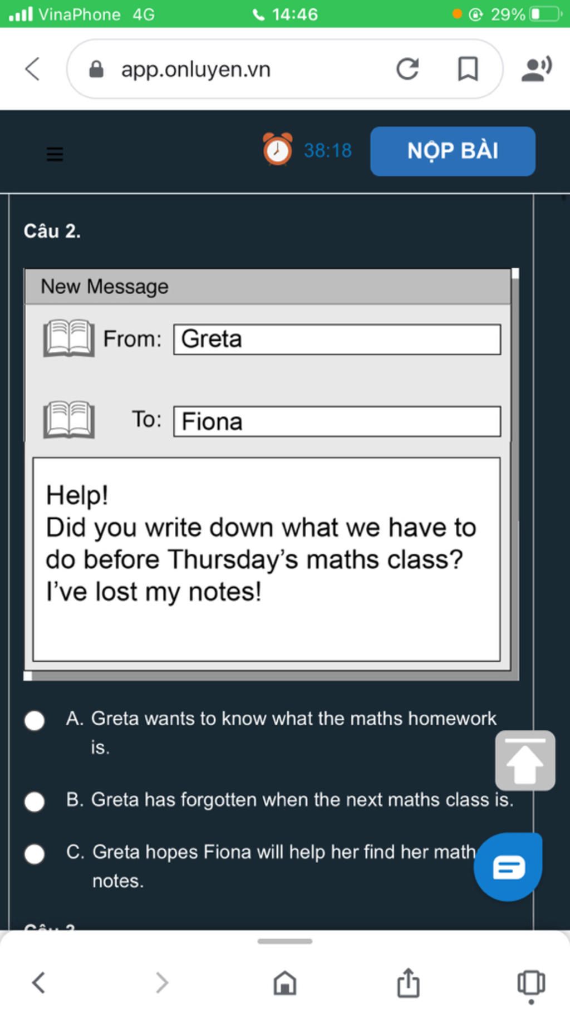
Task: Open the tabs overview icon
Action: click(531, 983)
